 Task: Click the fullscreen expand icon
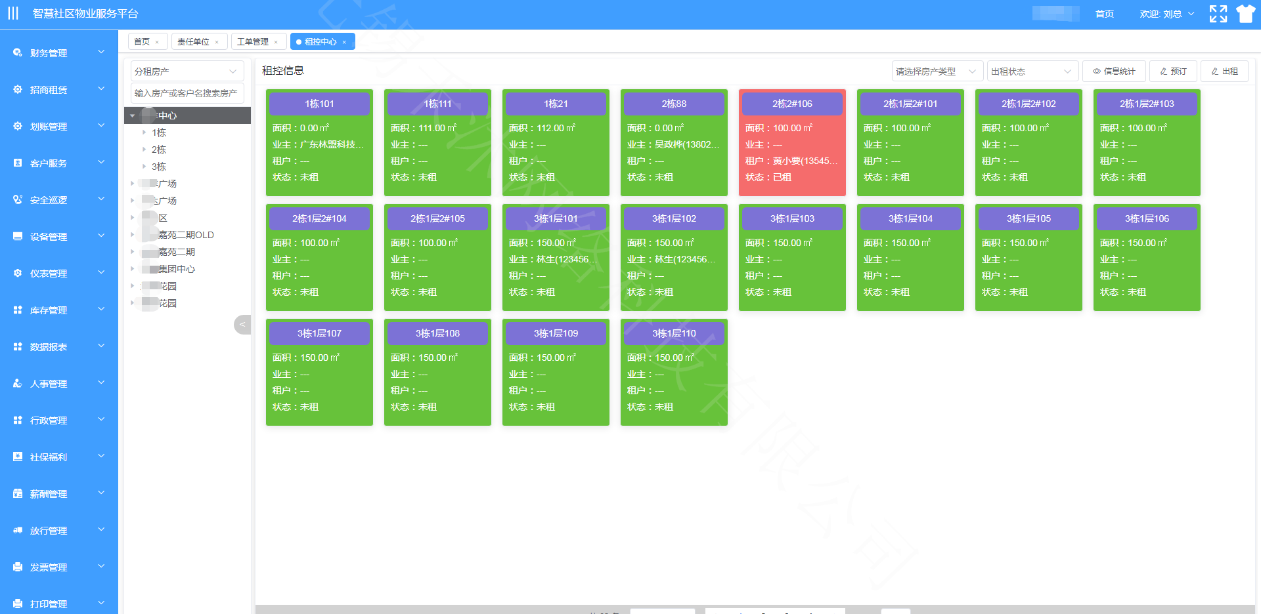click(1218, 14)
